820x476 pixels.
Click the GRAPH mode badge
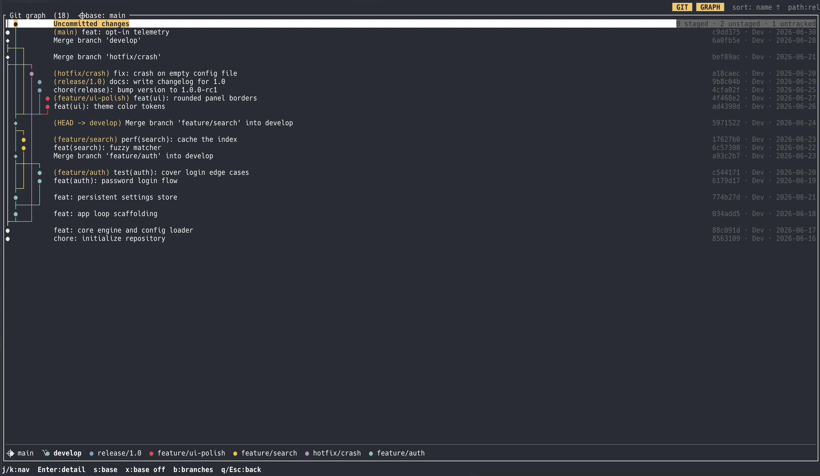point(710,7)
